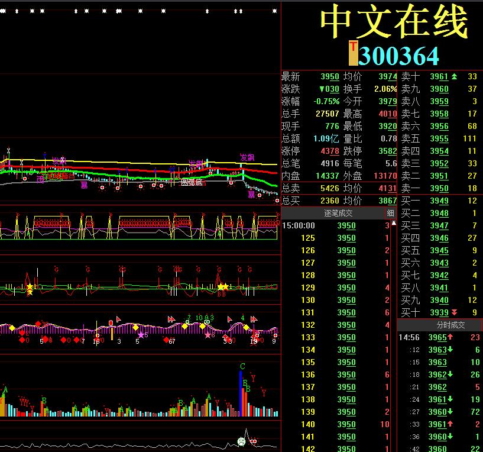483x452 pixels.
Task: Select the 最高 value 4010
Action: click(x=387, y=114)
